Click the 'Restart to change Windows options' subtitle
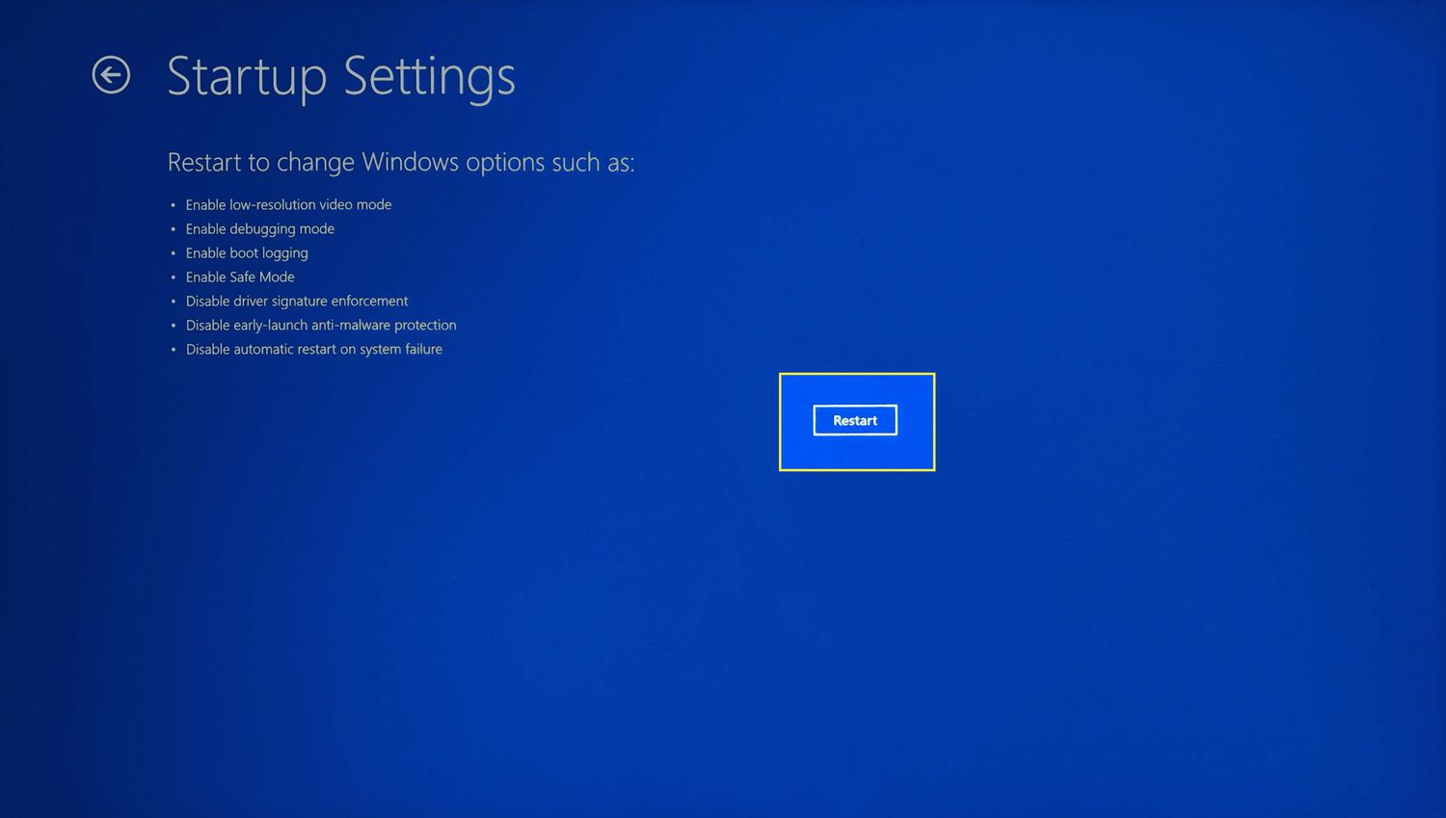The width and height of the screenshot is (1446, 818). coord(401,162)
